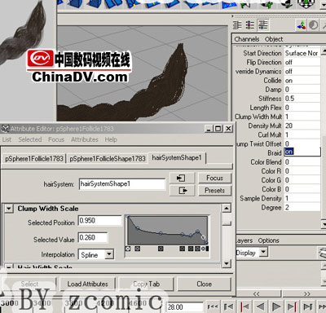Click the load-selected arrow icon beside hairSystem field
The height and width of the screenshot is (313, 326).
tap(182, 179)
